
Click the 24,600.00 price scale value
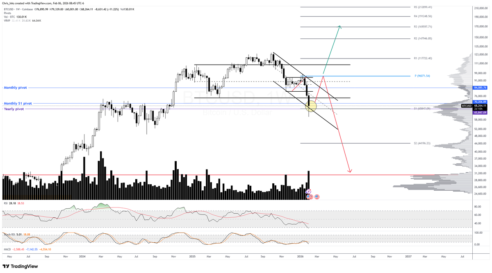[x=480, y=194]
